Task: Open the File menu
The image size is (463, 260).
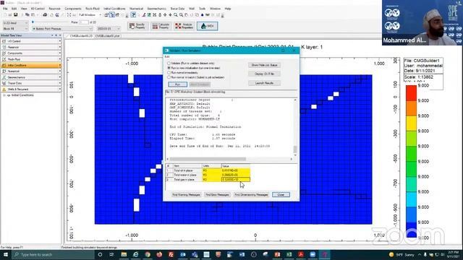Action: coord(5,9)
